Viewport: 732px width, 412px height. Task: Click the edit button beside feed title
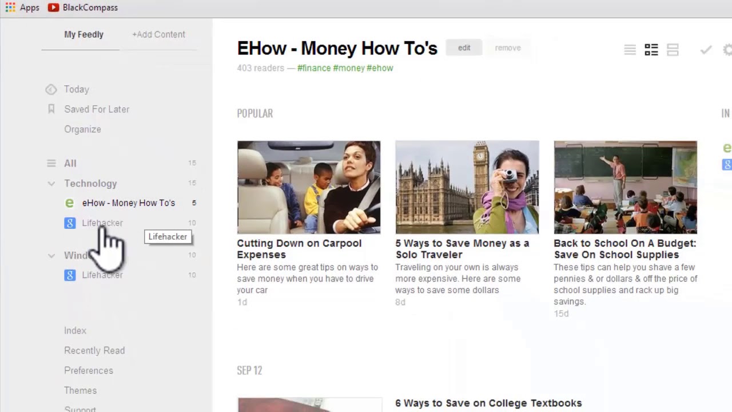[464, 48]
